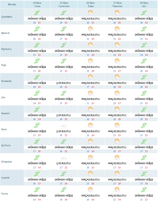The height and width of the screenshot is (204, 159).
Task: Open the Gökçeada district link
Action: pyautogui.click(x=7, y=162)
